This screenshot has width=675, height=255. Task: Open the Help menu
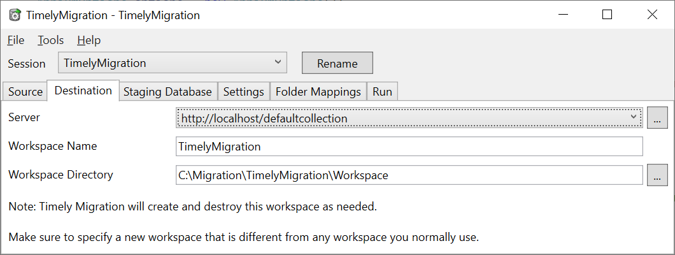click(x=89, y=40)
